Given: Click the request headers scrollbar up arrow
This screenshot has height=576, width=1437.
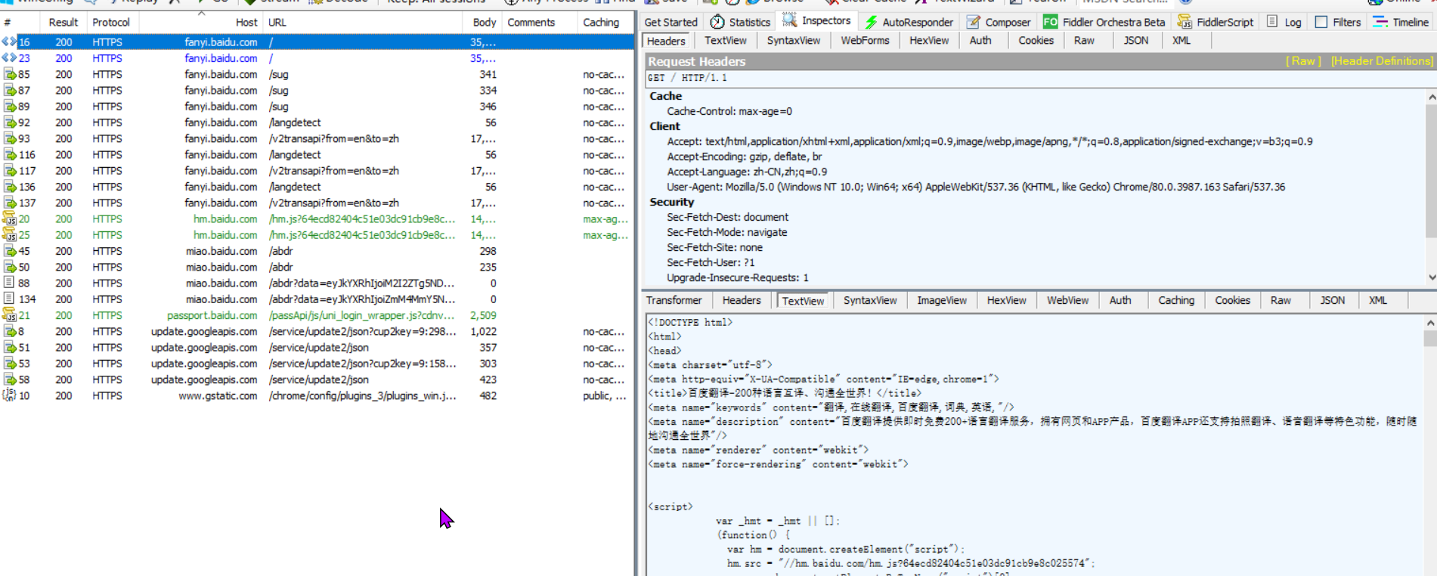Looking at the screenshot, I should pyautogui.click(x=1431, y=97).
